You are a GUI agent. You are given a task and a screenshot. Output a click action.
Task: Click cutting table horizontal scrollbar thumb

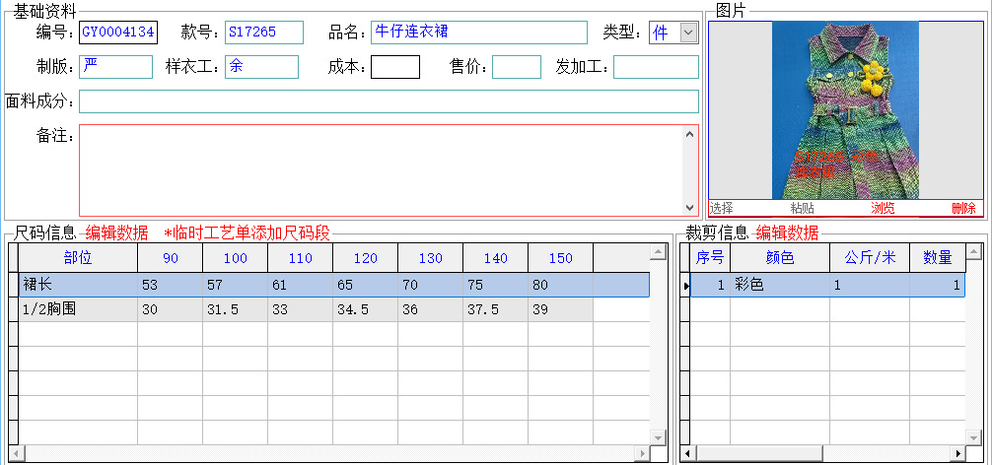coord(759,453)
